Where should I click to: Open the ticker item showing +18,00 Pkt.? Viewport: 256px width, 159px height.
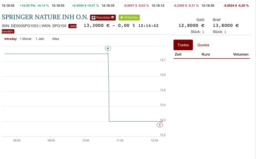point(34,6)
